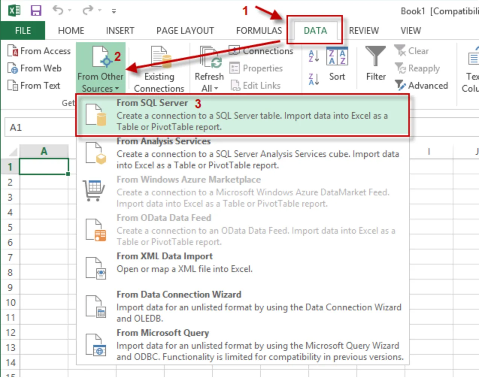Switch to the FORMULAS tab
The image size is (479, 378).
[259, 30]
